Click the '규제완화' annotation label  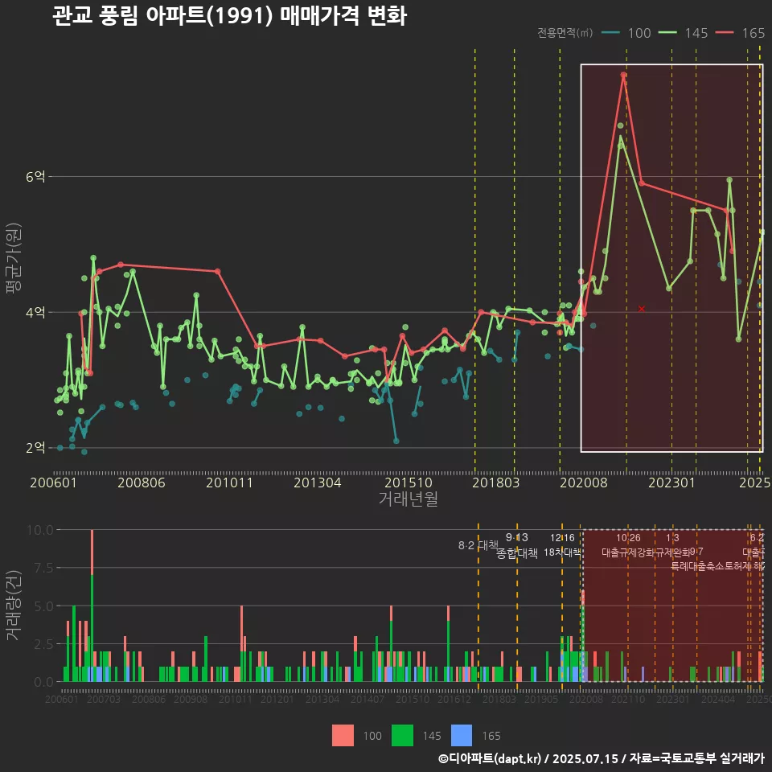tap(672, 552)
